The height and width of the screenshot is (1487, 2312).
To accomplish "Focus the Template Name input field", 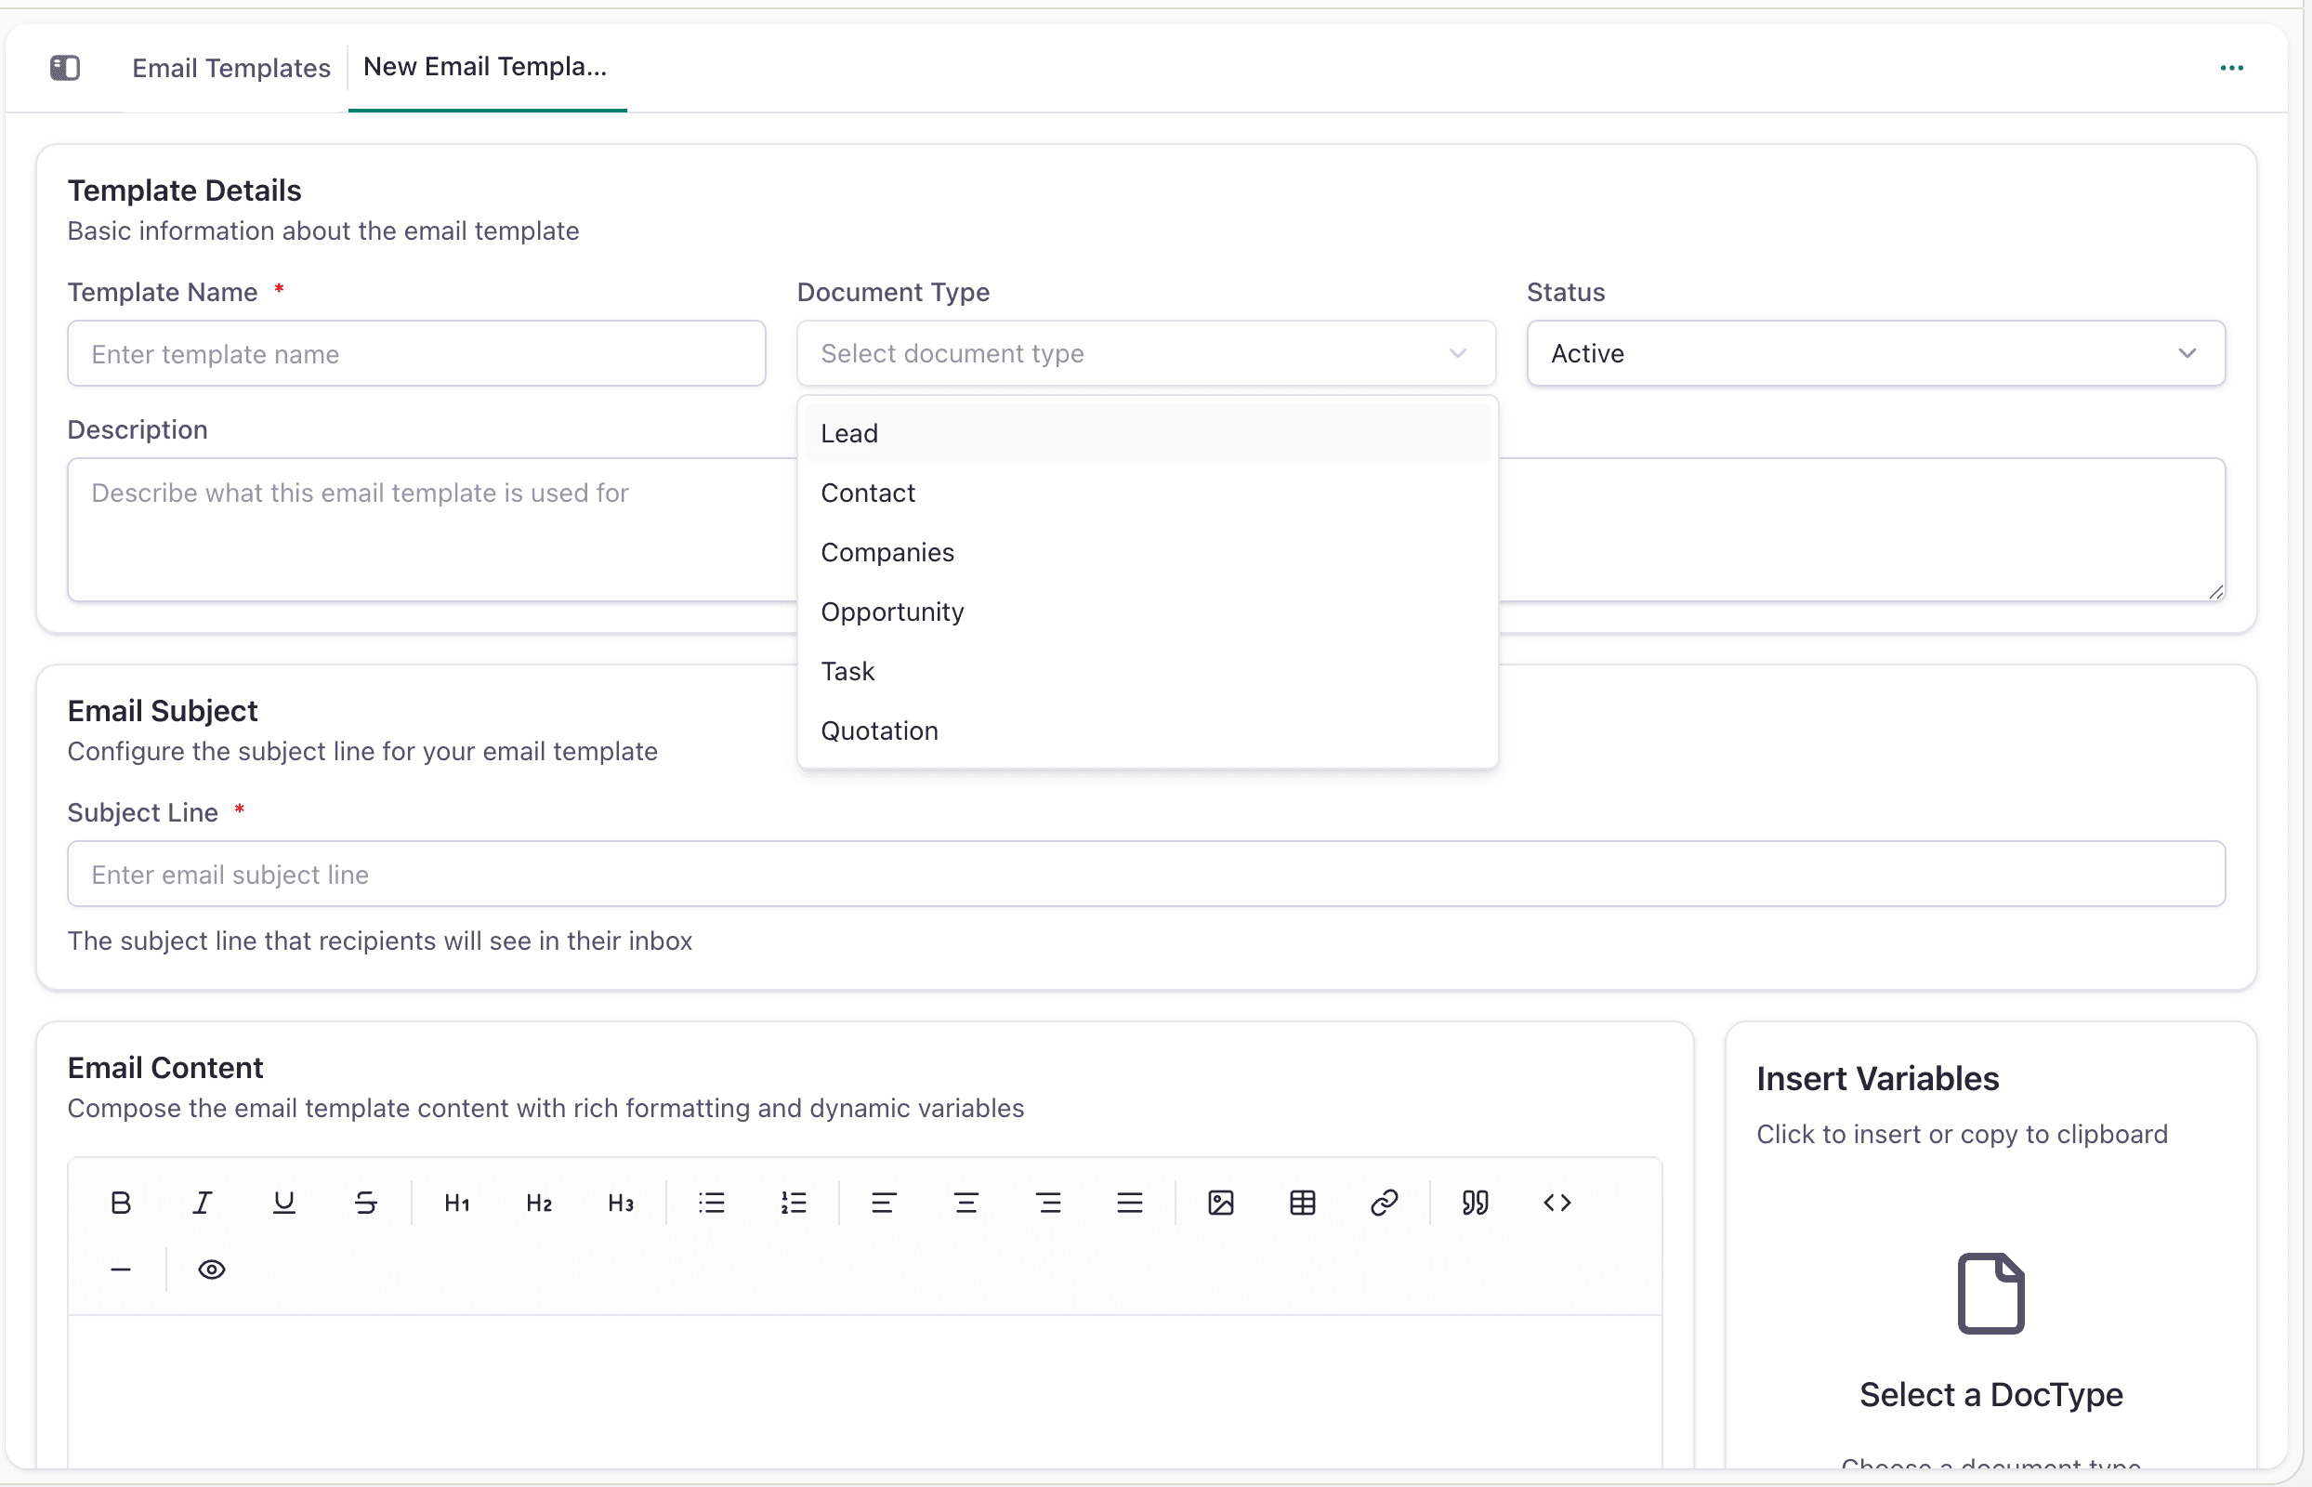I will tap(416, 353).
